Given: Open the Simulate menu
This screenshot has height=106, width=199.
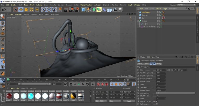Looking at the screenshot, I should point(61,5).
